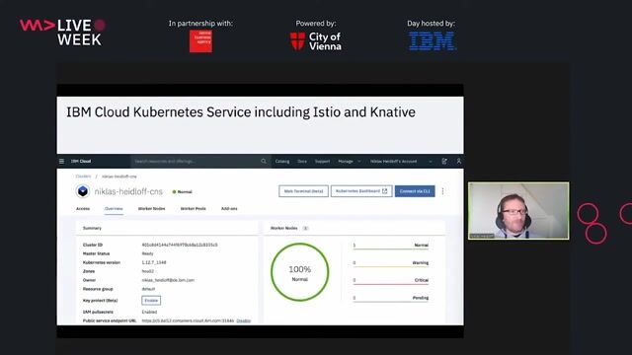
Task: Click the IBM Cloud home label
Action: pos(81,161)
